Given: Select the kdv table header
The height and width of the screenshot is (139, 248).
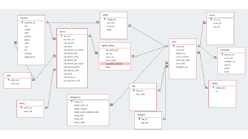Looking at the screenshot, I should 134,86.
